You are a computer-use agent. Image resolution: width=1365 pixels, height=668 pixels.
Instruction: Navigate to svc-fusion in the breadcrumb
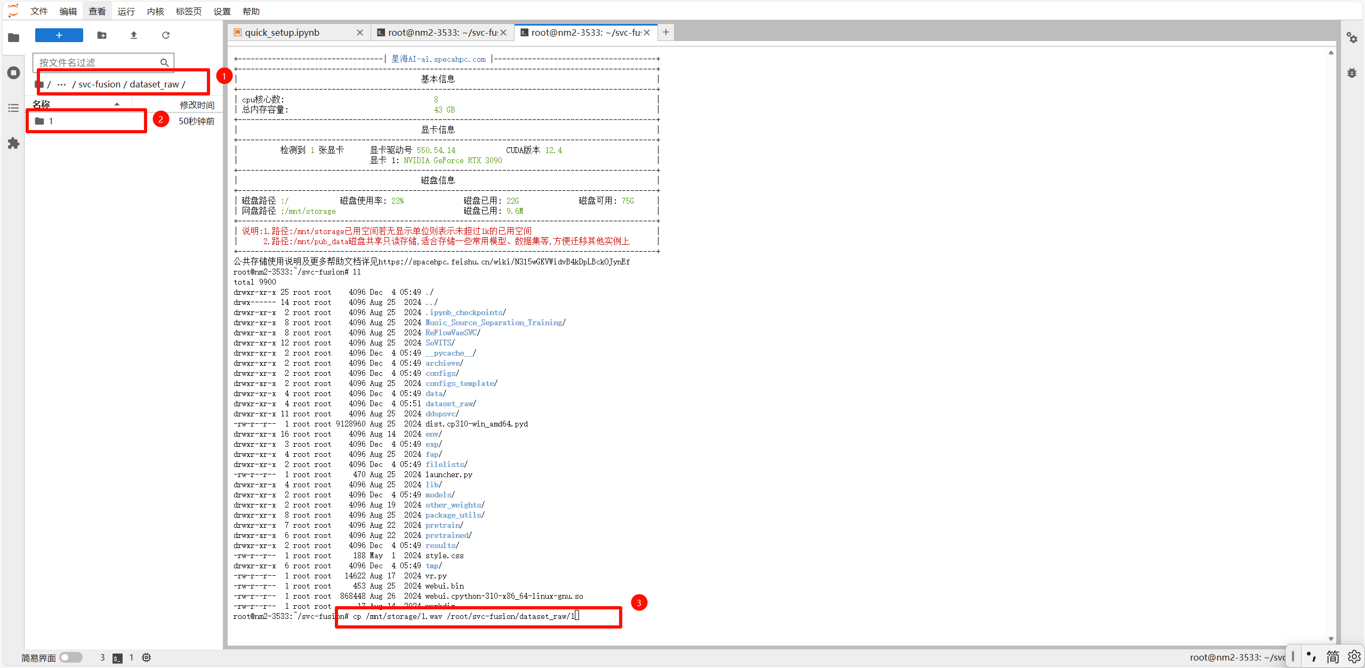100,85
